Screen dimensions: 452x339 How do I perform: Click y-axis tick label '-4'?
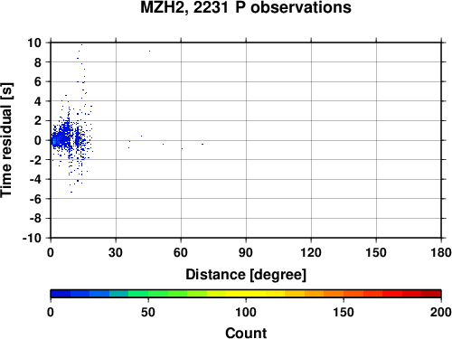(x=35, y=179)
